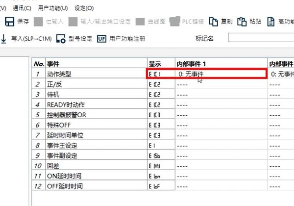
Task: Select the 内部事件 1 动作类型 cell
Action: [x=221, y=74]
